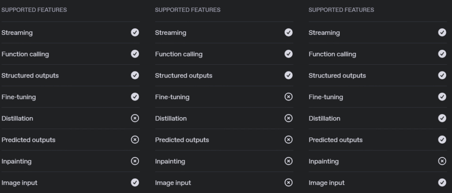Viewport: 452px width, 193px height.
Task: Click Structured outputs label in first column
Action: pyautogui.click(x=30, y=76)
